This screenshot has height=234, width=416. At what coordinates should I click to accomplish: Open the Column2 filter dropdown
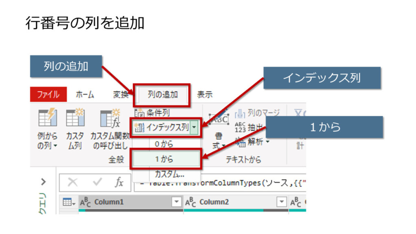[281, 202]
